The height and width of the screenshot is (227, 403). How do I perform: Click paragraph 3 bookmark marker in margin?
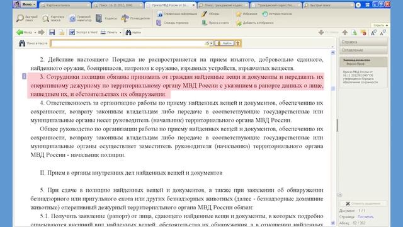(24, 76)
